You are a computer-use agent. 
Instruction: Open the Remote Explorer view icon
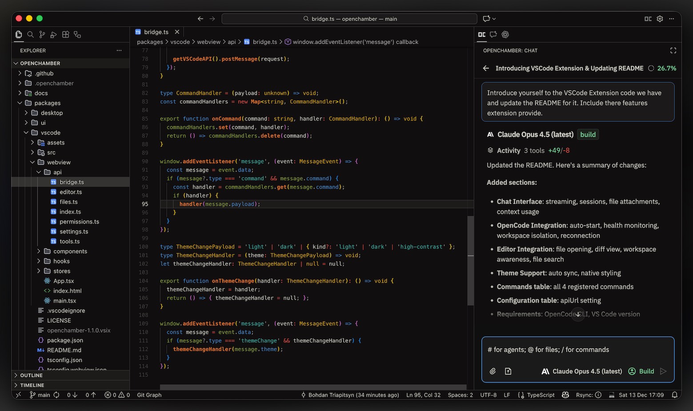click(x=77, y=34)
